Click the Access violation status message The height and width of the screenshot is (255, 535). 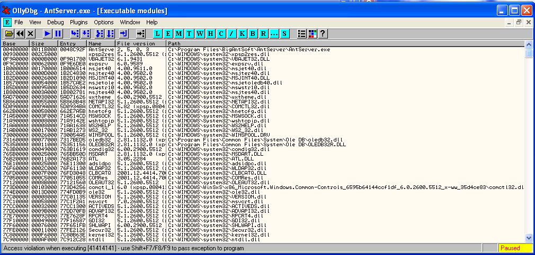pyautogui.click(x=123, y=248)
